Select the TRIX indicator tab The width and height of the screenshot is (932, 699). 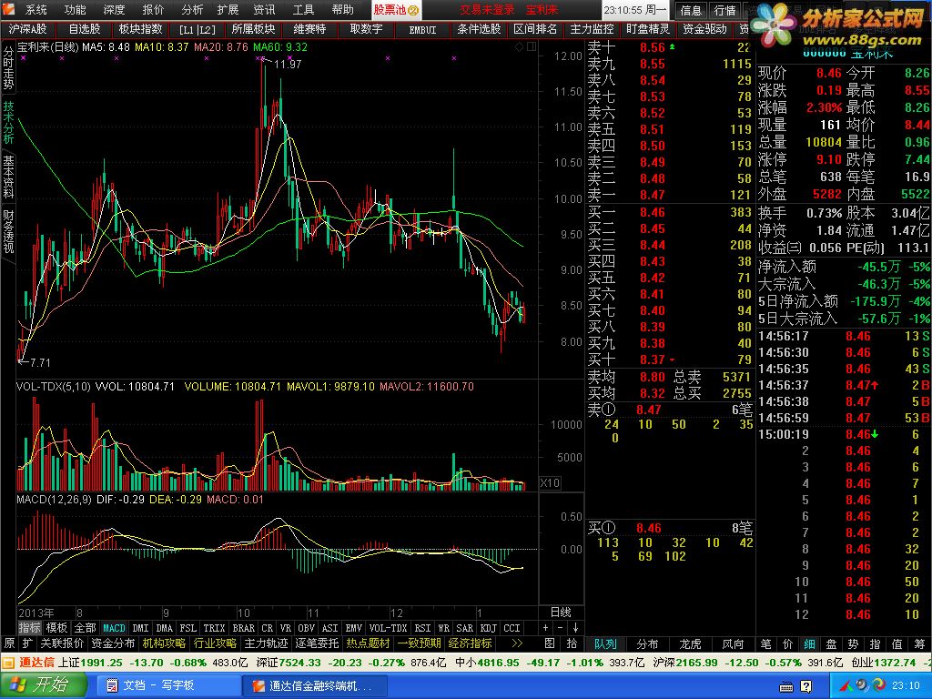point(214,628)
